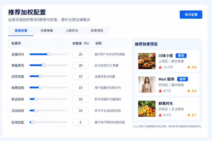Click the star icon beside 4.6
Screen dimensions: 212x141
click(189, 91)
